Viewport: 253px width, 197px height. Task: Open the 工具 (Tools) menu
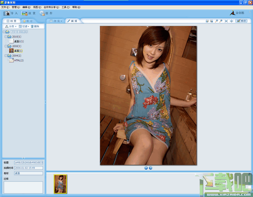[x=65, y=7]
